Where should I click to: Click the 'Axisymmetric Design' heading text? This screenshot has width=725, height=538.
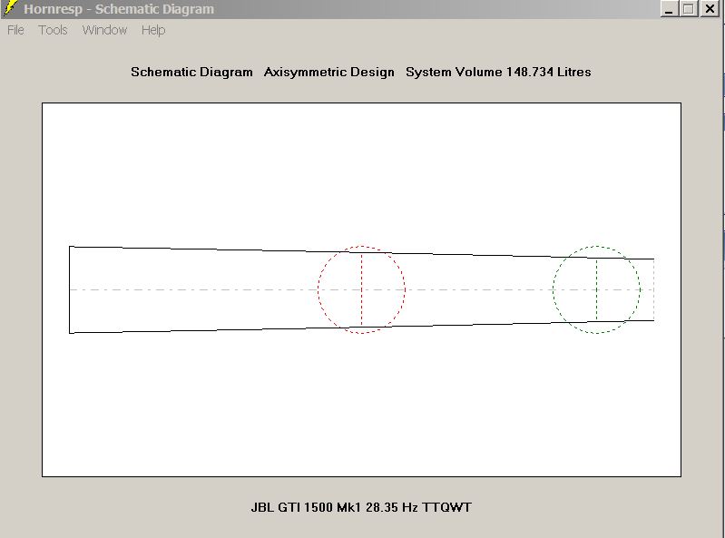point(328,72)
